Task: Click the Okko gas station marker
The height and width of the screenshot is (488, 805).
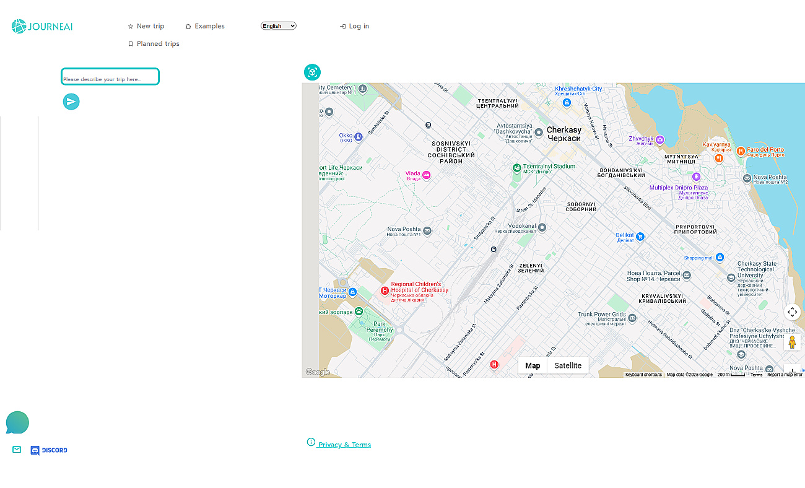Action: point(358,137)
